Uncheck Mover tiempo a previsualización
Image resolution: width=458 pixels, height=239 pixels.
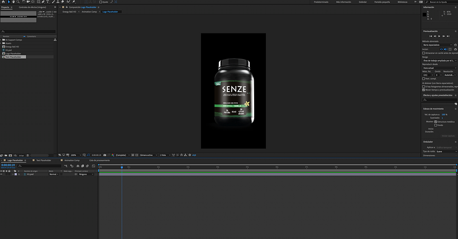(423, 90)
